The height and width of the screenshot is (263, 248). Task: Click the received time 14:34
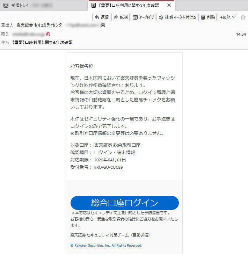coord(241,34)
